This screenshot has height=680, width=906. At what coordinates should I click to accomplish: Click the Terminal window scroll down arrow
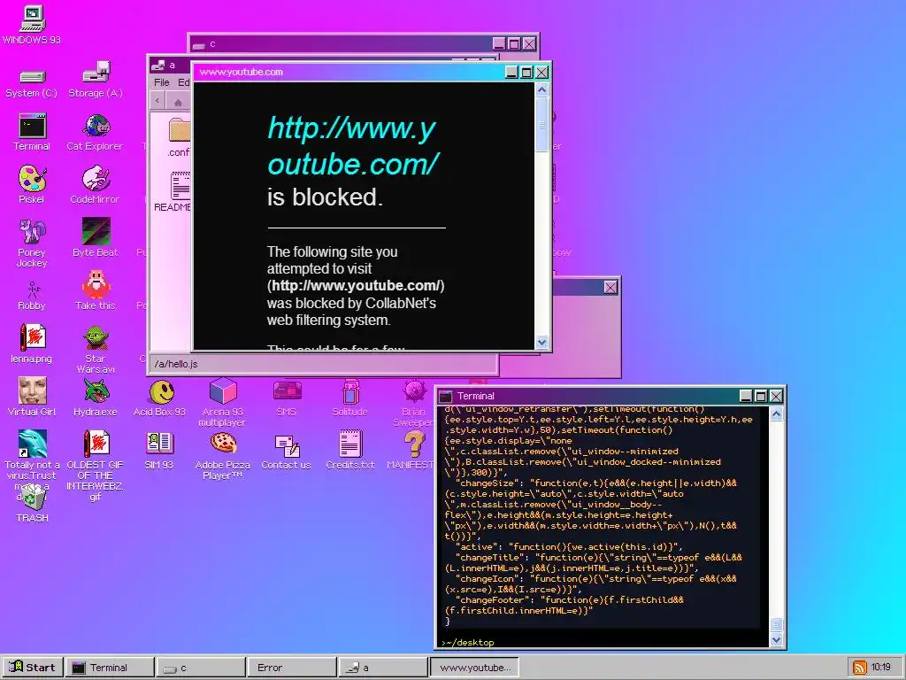[x=776, y=639]
